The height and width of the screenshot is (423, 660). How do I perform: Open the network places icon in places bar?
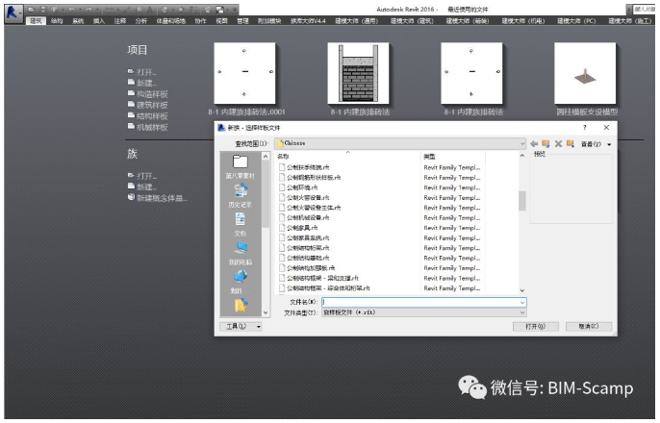[241, 282]
